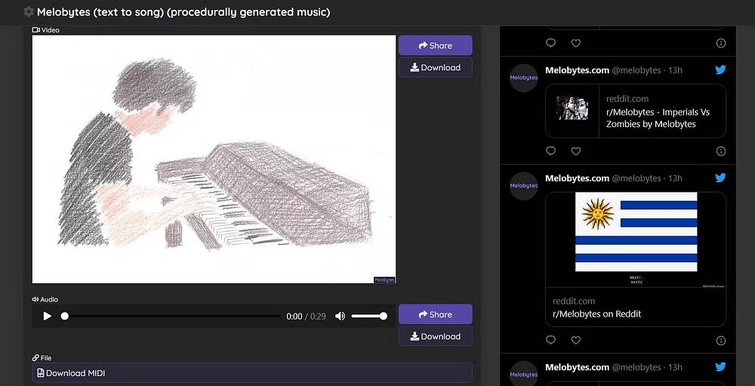Share the audio file
Viewport: 755px width, 386px height.
436,314
